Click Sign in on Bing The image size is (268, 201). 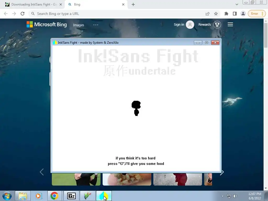tap(179, 24)
